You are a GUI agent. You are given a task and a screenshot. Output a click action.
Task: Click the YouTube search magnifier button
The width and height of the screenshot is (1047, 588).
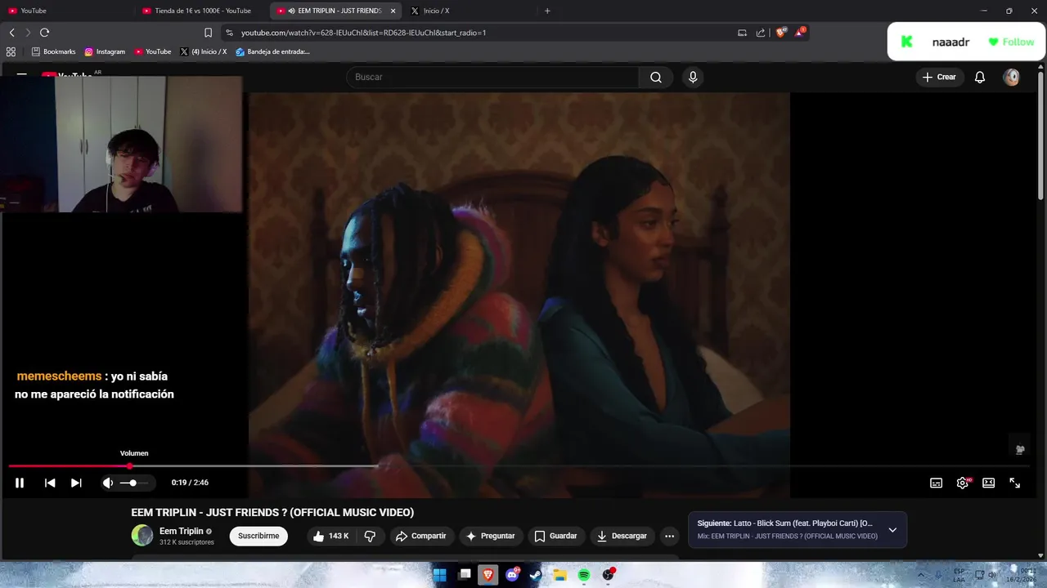point(656,77)
